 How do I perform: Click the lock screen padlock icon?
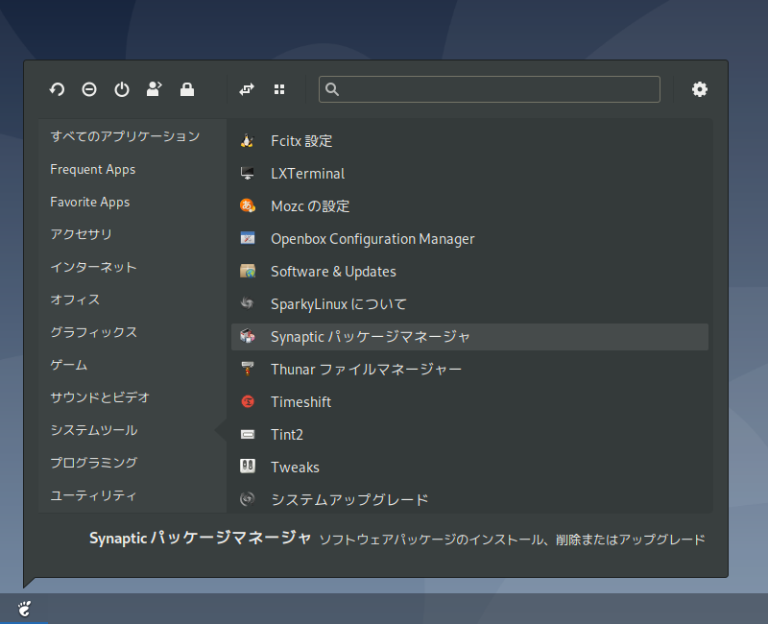click(x=187, y=89)
